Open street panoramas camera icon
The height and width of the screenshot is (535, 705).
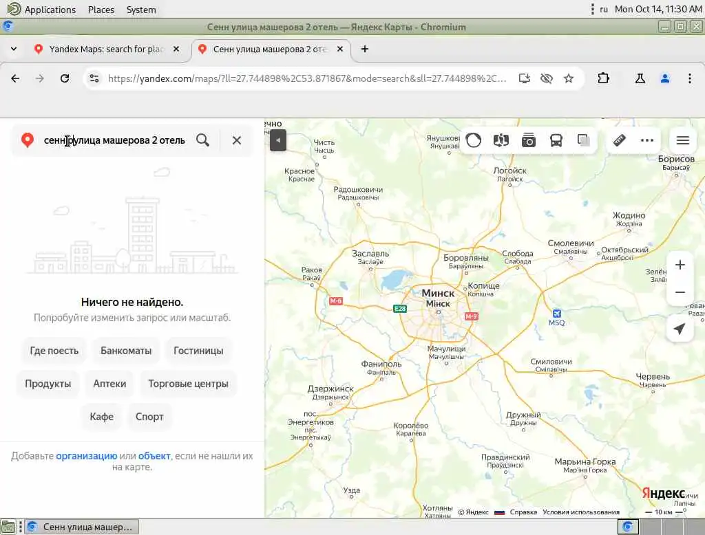[x=528, y=140]
